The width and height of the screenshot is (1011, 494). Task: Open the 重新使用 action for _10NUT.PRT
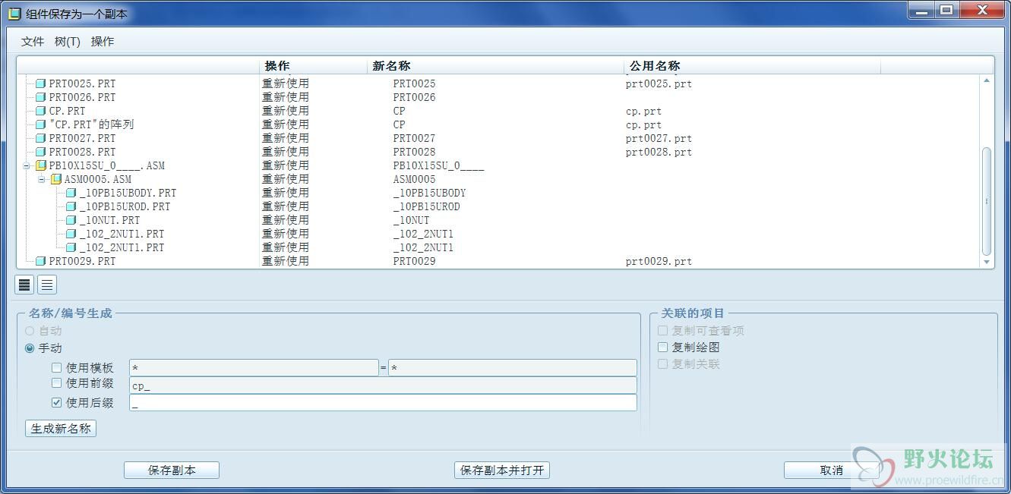[x=286, y=220]
